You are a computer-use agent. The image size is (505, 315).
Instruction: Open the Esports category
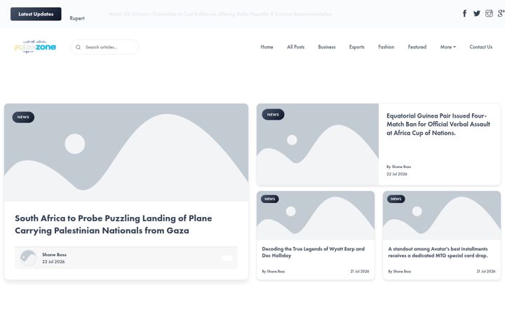pyautogui.click(x=357, y=47)
